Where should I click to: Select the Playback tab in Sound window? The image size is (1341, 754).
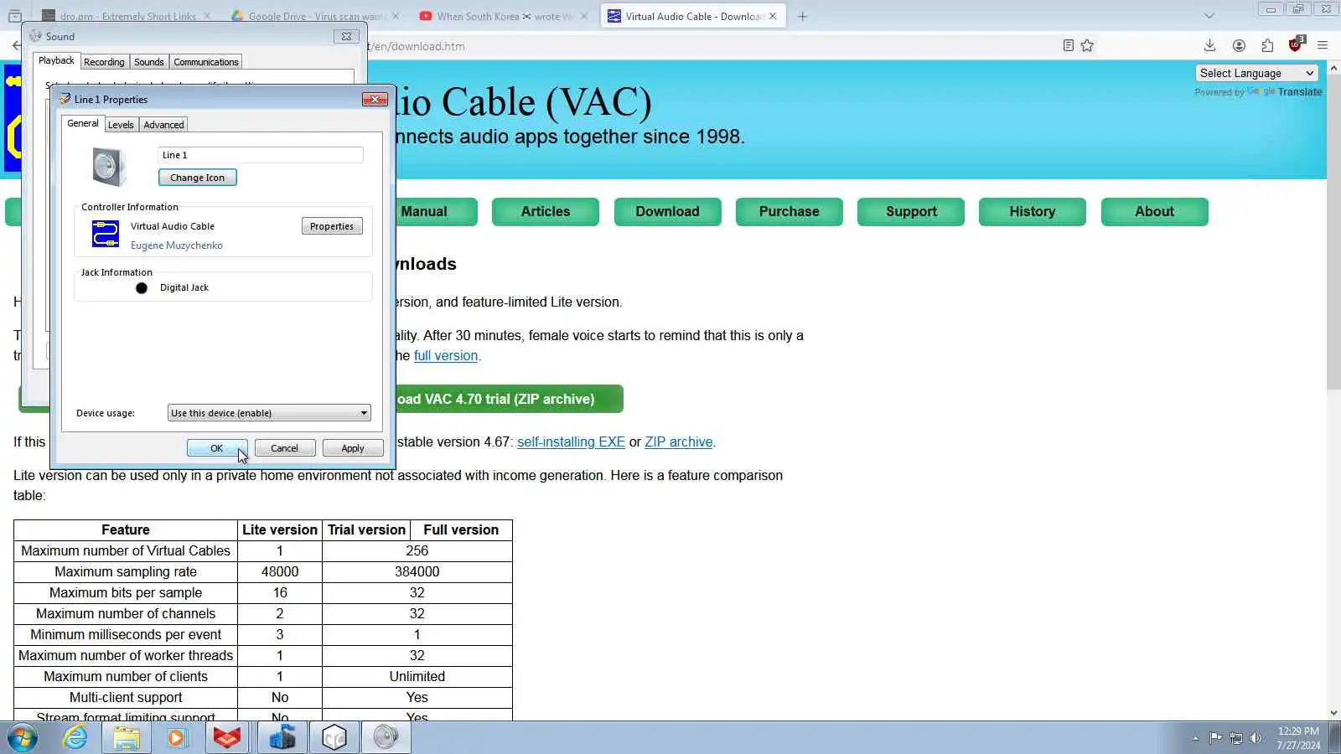point(56,60)
